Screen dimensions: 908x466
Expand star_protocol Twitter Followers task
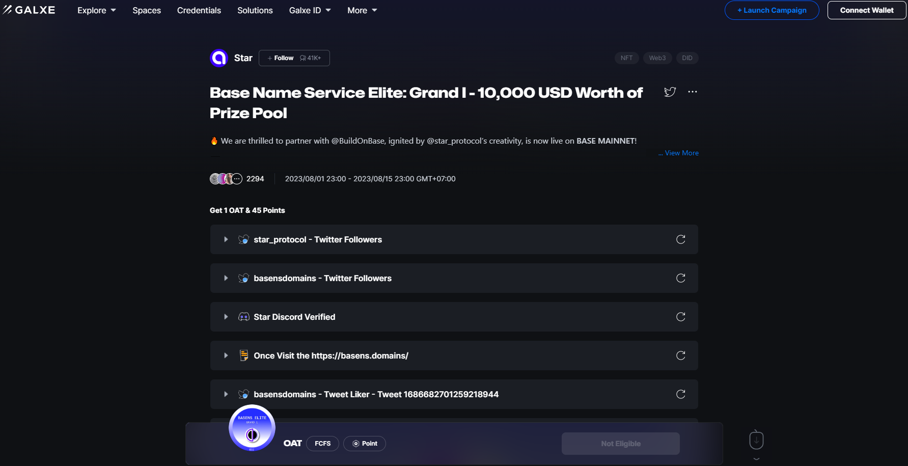[x=226, y=239]
